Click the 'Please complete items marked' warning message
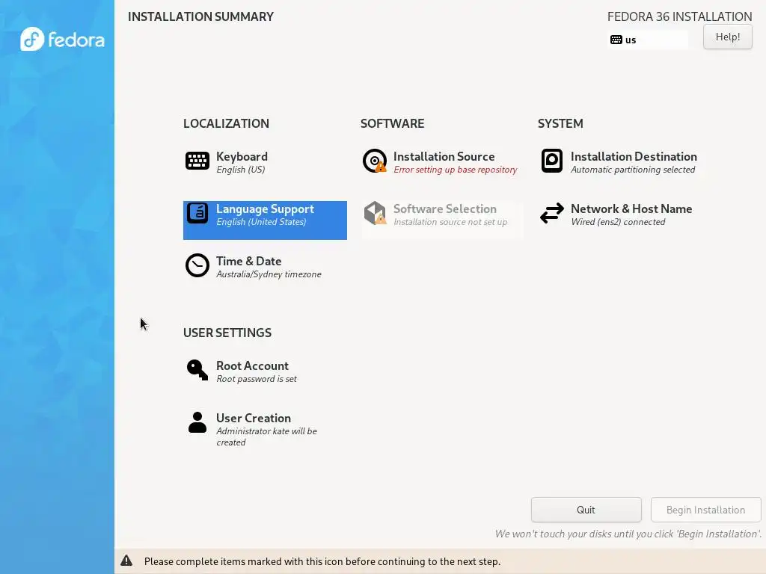Screen dimensions: 766x574 coord(322,561)
